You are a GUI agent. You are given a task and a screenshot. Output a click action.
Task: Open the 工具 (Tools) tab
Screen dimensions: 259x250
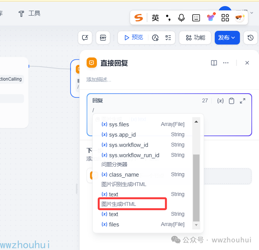point(29,13)
